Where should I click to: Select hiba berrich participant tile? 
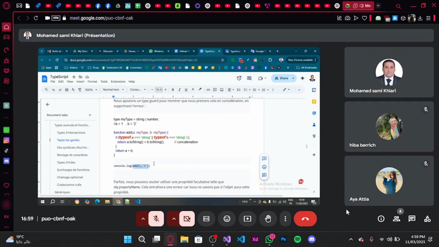(389, 127)
